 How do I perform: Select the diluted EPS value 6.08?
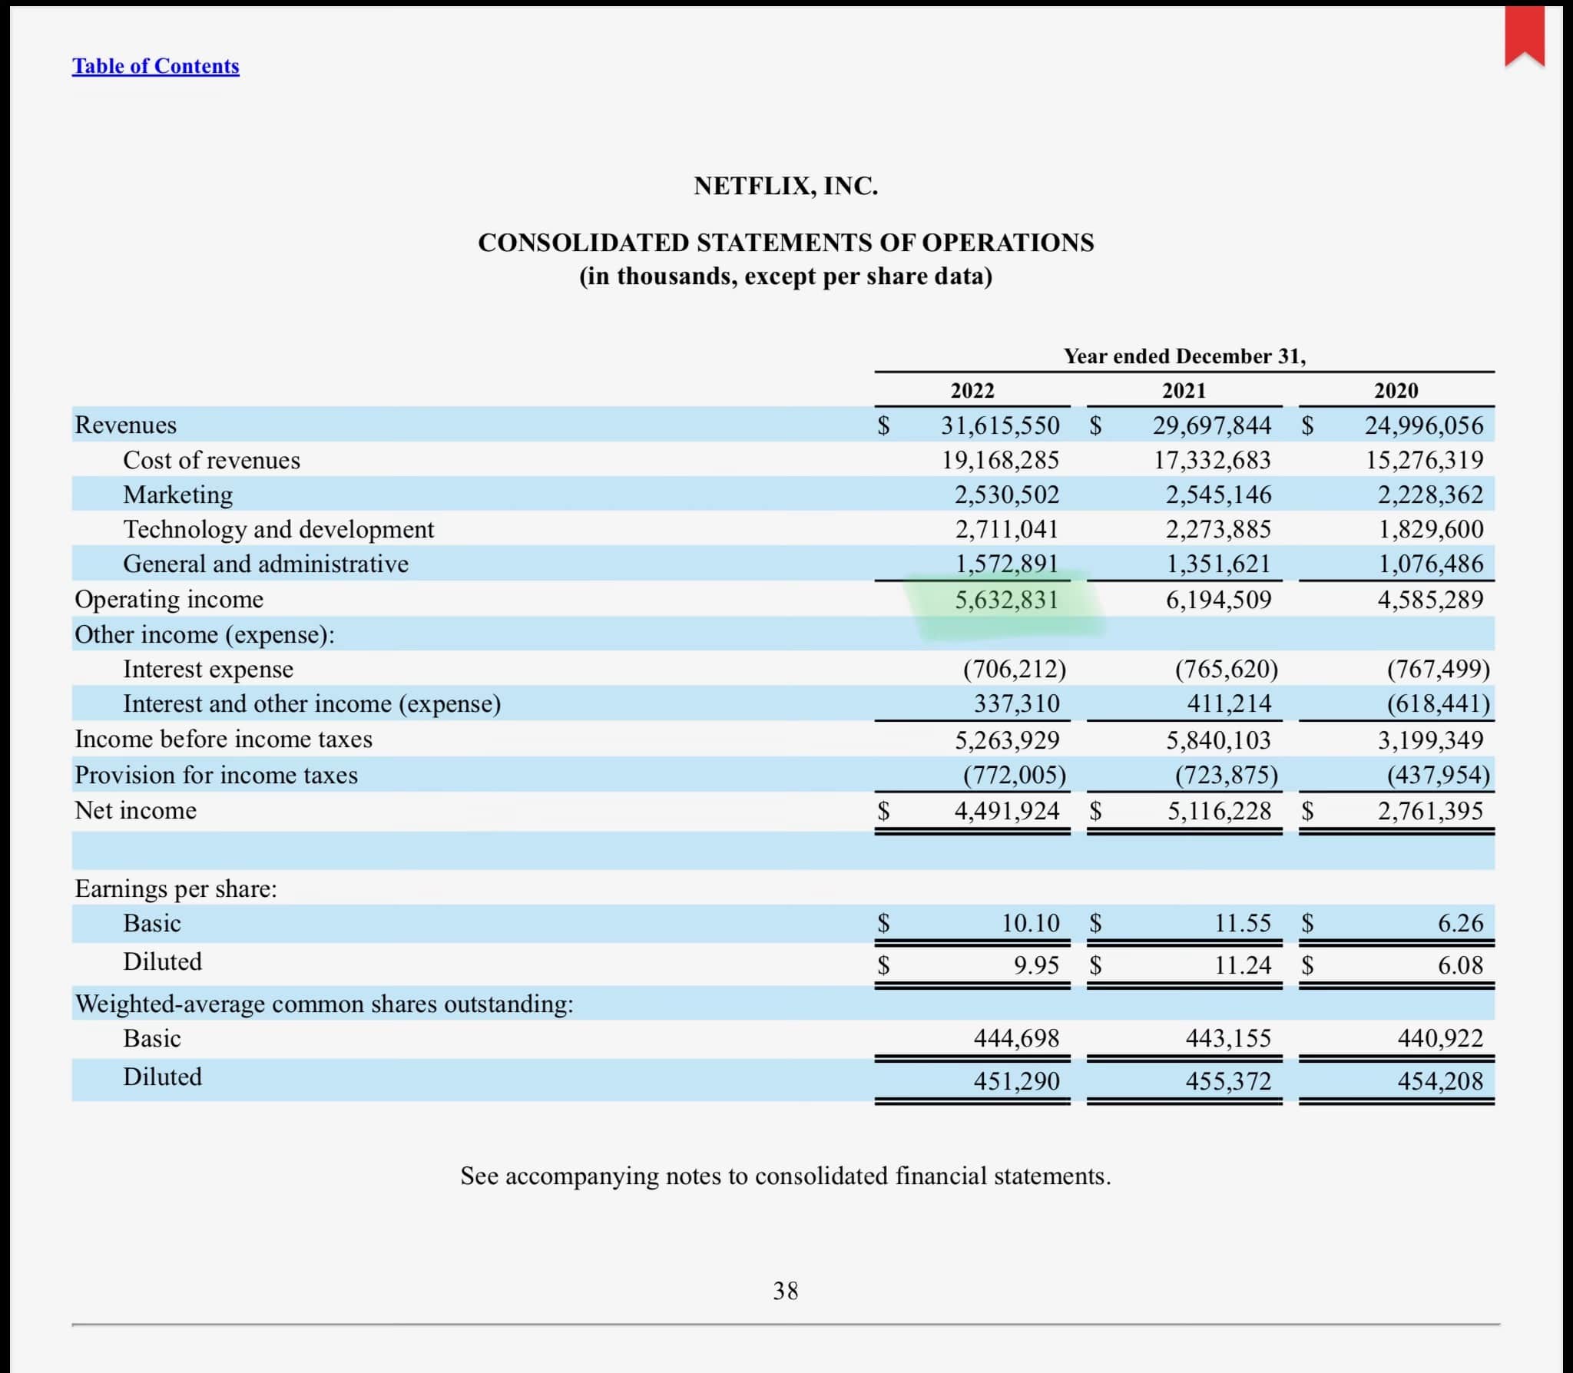(x=1461, y=965)
